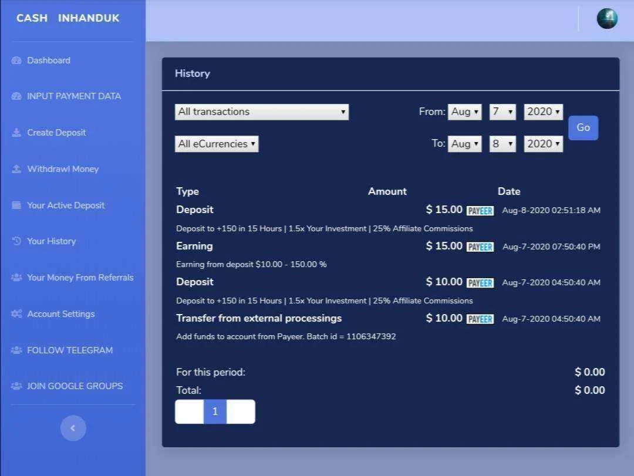The height and width of the screenshot is (476, 634).
Task: Click the Batch id 1106347392 description
Action: click(286, 336)
